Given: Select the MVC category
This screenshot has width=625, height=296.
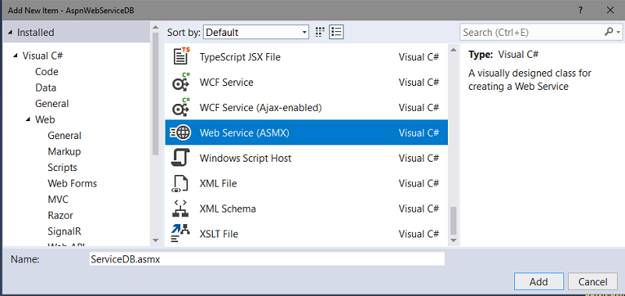Looking at the screenshot, I should point(59,199).
